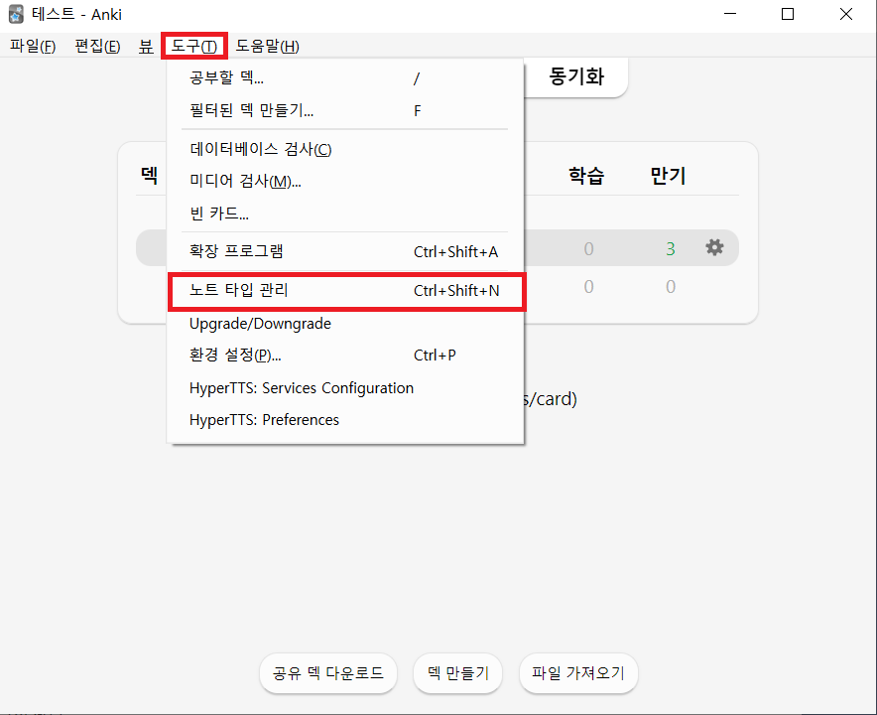Open the 도구(T) menu
877x715 pixels.
coord(194,46)
